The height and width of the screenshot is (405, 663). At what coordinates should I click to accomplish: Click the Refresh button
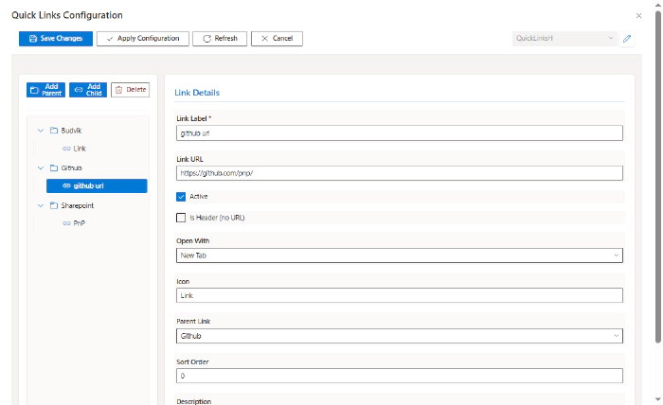tap(219, 39)
